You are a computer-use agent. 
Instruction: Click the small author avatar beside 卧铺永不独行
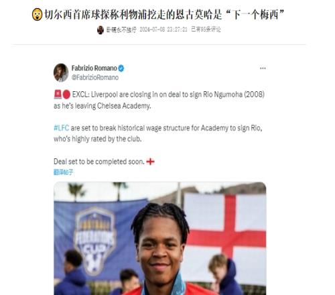click(100, 29)
